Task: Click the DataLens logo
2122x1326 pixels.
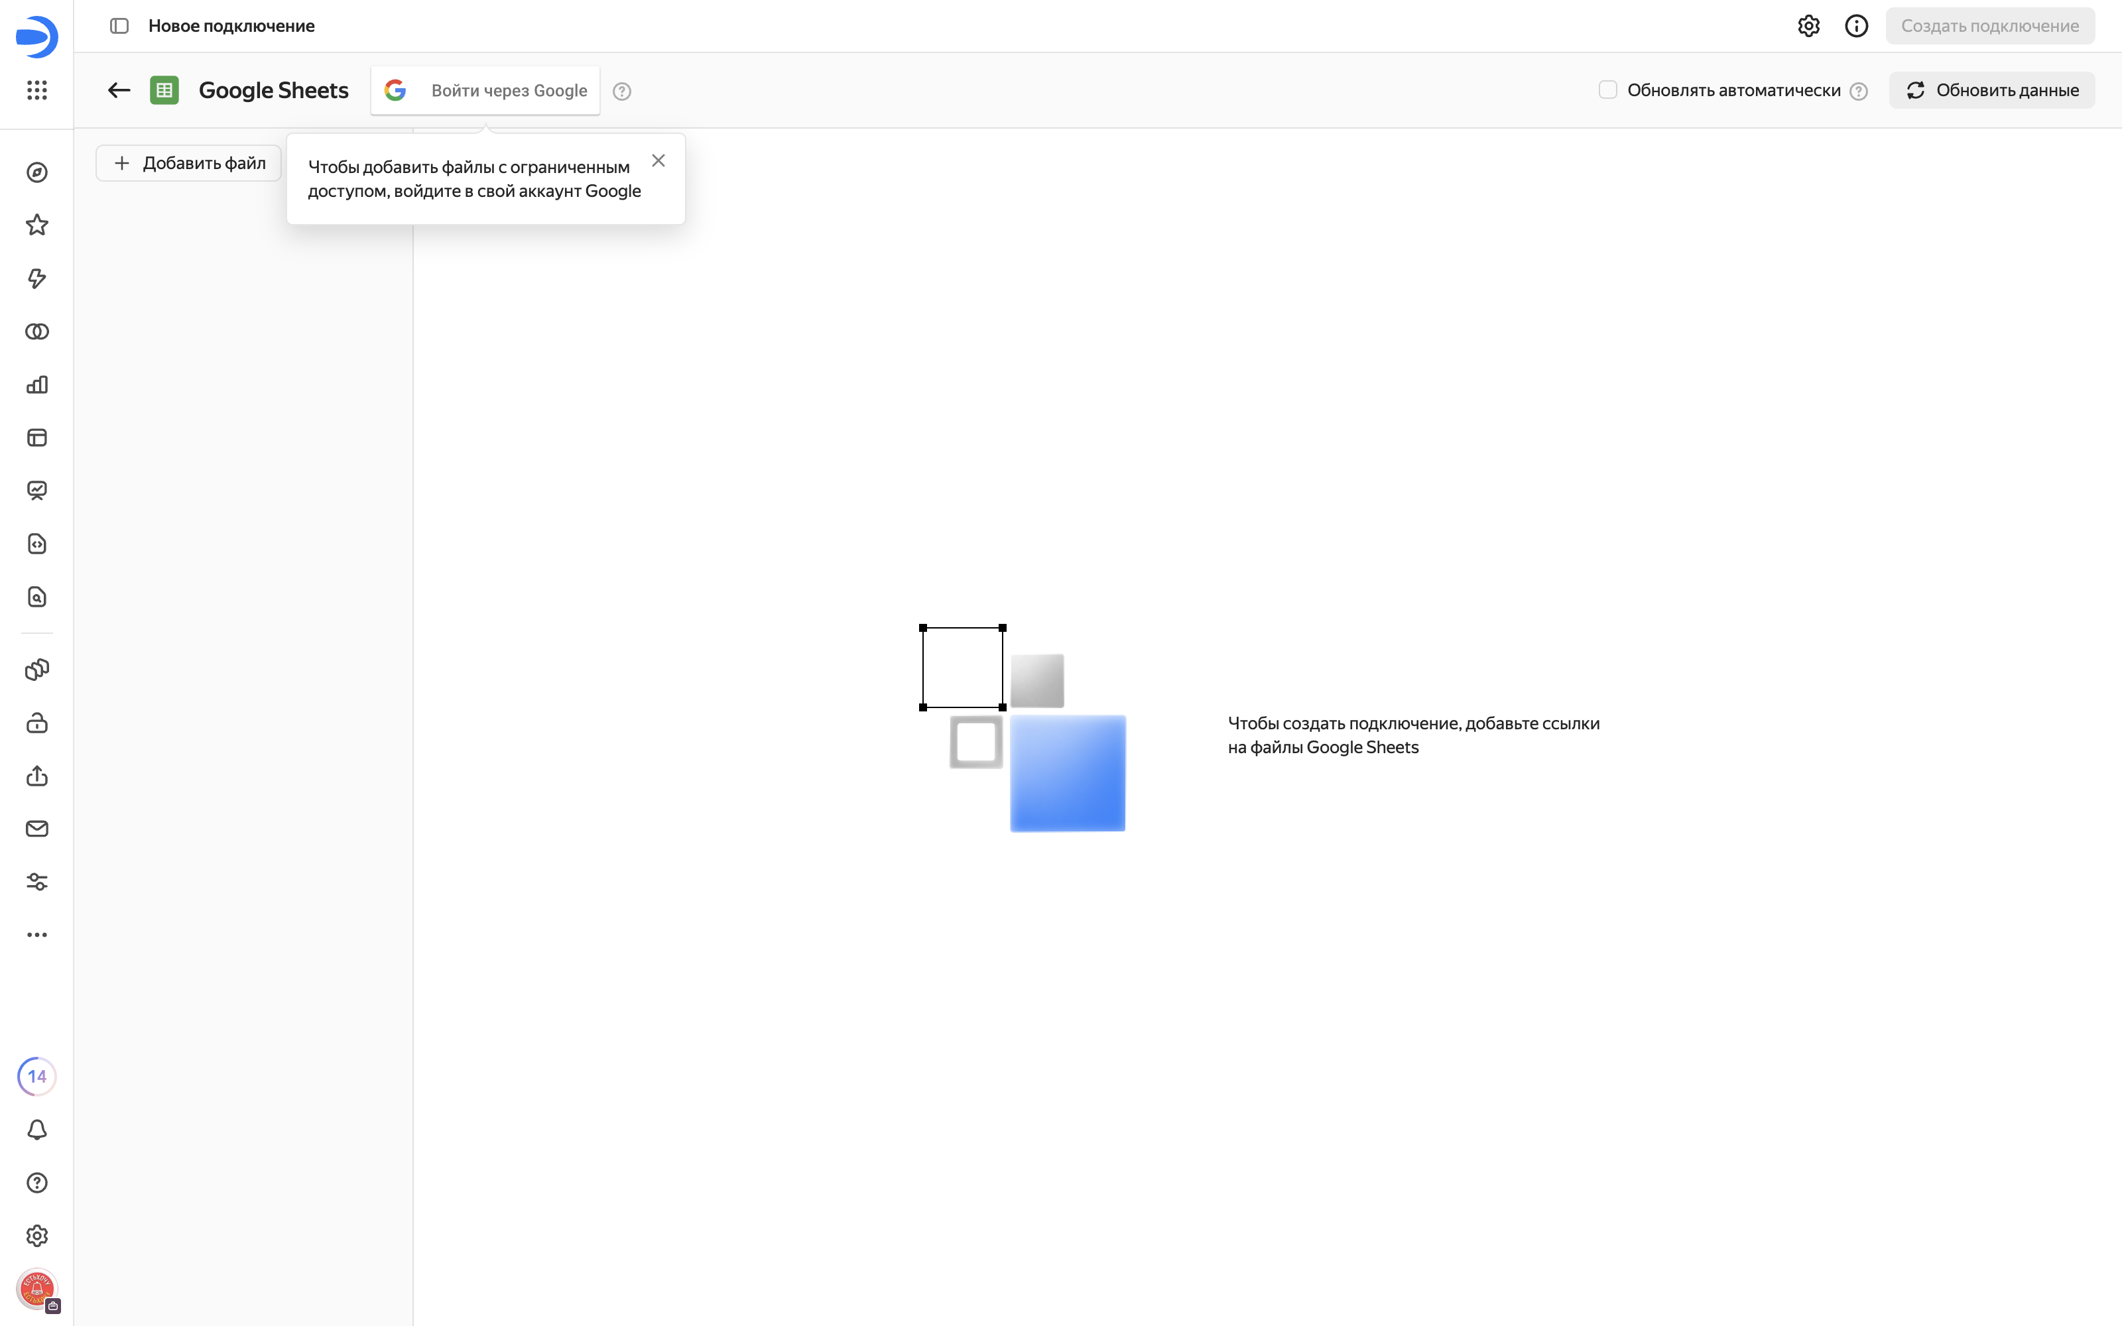Action: click(37, 37)
